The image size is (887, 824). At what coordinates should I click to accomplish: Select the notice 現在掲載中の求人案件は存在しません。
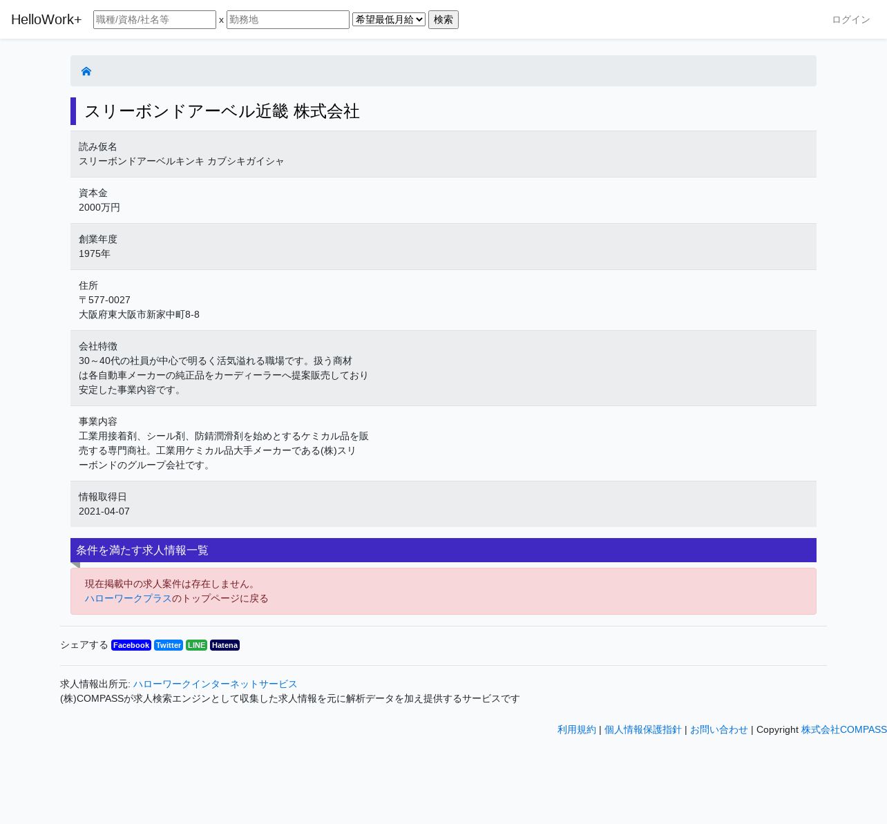[172, 584]
